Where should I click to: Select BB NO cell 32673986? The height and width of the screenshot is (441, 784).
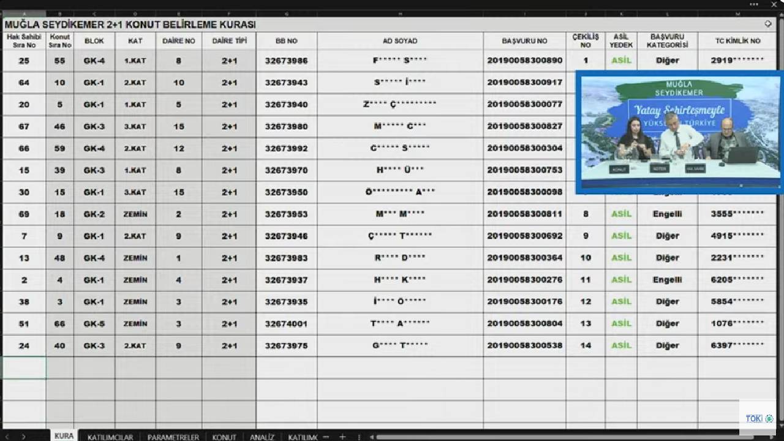pos(286,61)
